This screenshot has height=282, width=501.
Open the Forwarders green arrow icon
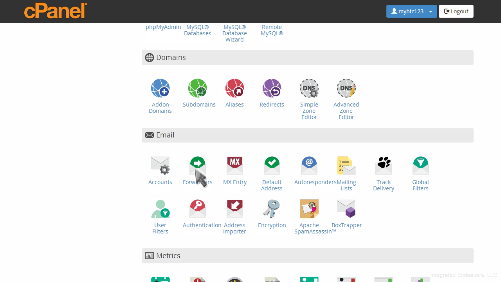[x=197, y=166]
